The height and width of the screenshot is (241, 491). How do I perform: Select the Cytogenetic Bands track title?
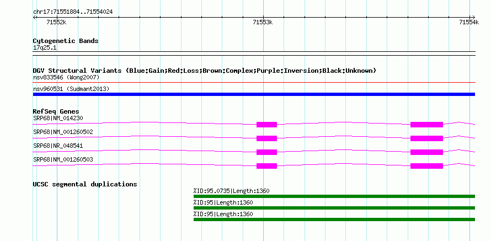66,41
